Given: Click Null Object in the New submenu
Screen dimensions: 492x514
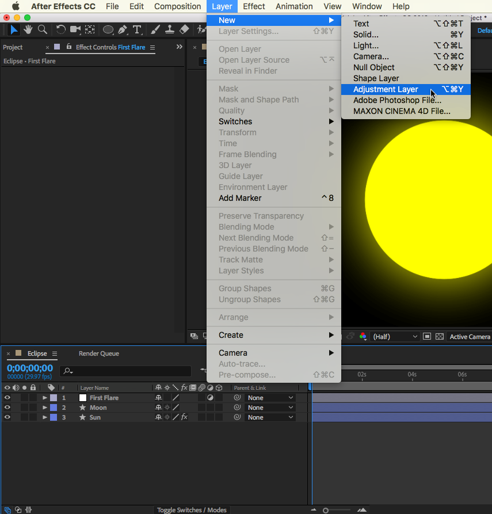Looking at the screenshot, I should [x=373, y=67].
